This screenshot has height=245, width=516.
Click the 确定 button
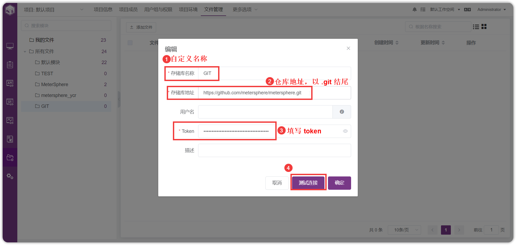point(339,183)
